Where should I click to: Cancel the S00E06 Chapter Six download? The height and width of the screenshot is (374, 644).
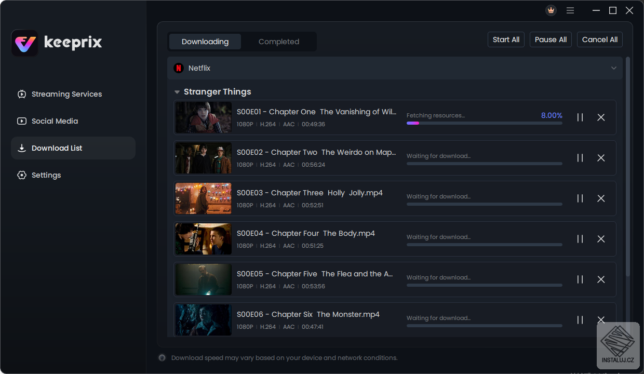click(x=601, y=320)
